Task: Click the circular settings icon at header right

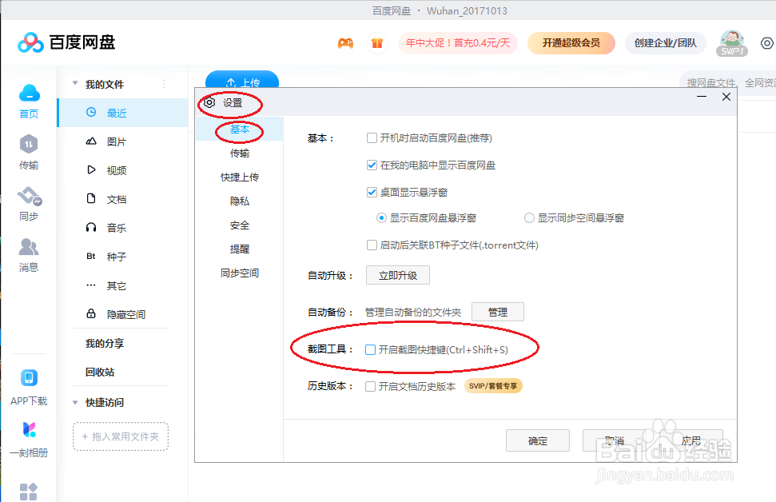Action: [766, 43]
